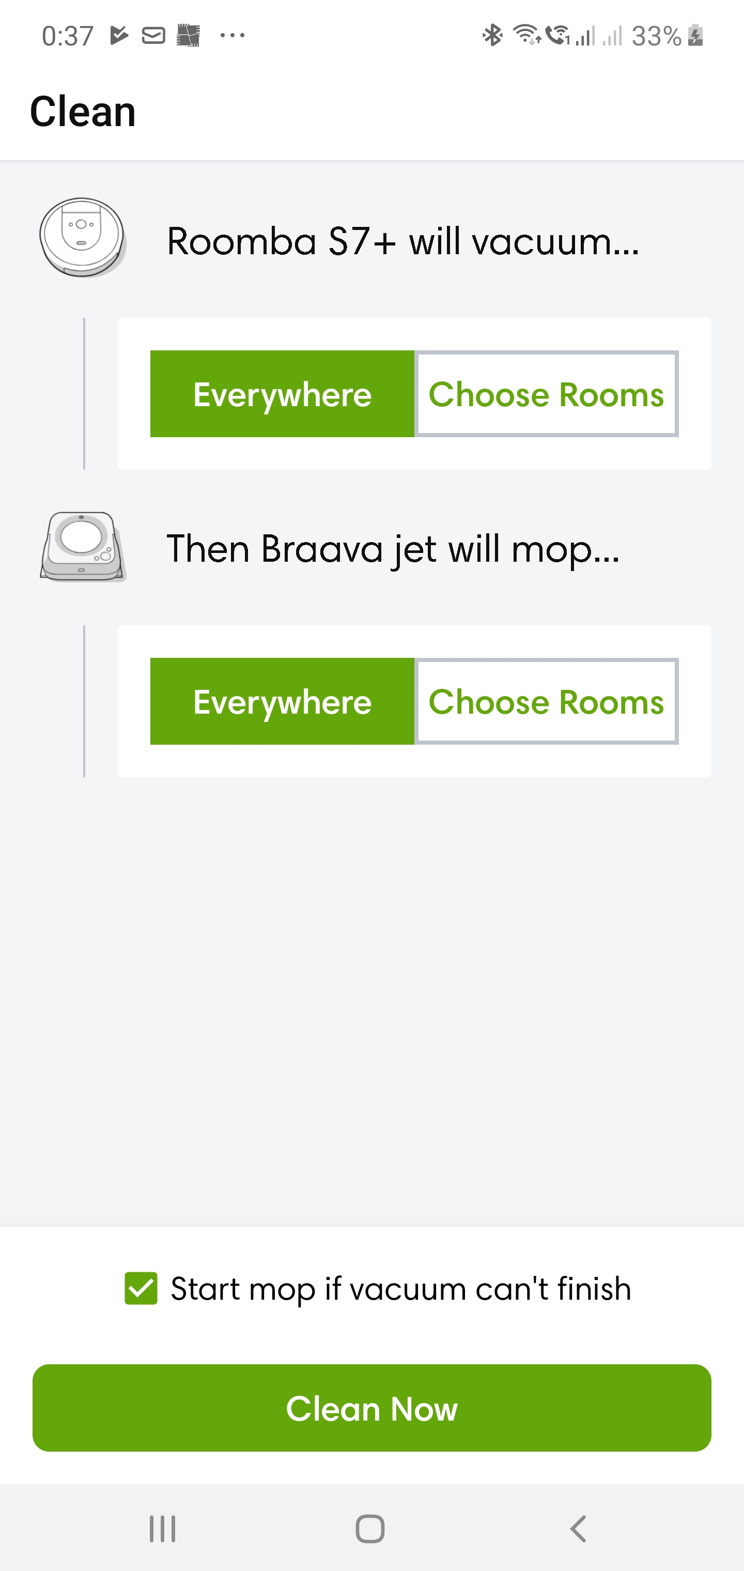
Task: Tap the "Roomba S7+ will vacuum..." heading
Action: coord(403,241)
